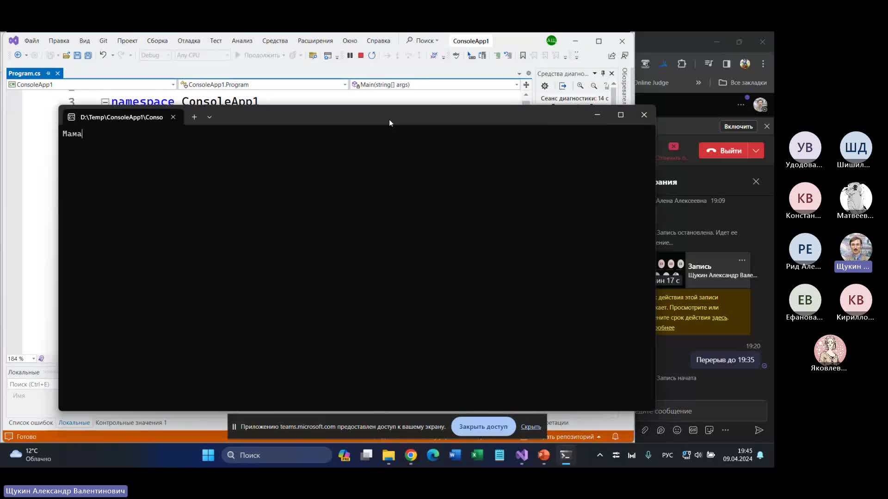Toggle auto-hide pin of diagnostics panel
This screenshot has height=499, width=888.
coord(603,73)
